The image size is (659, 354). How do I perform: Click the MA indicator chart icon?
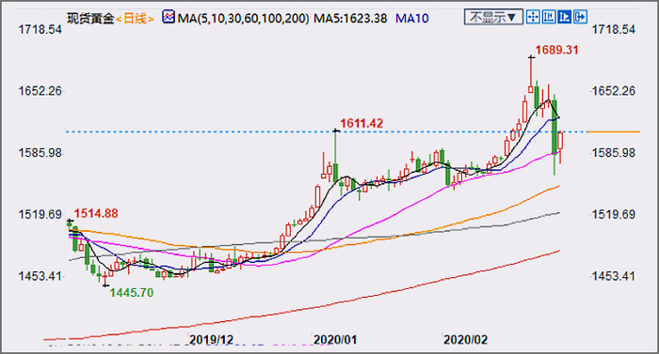point(169,17)
